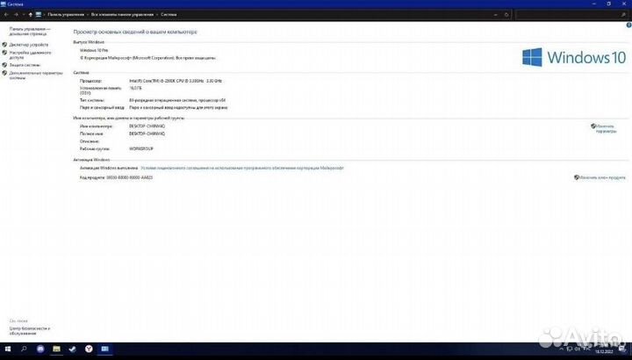Open 'Панель управления' breadcrumb
Image resolution: width=632 pixels, height=360 pixels.
tap(66, 15)
